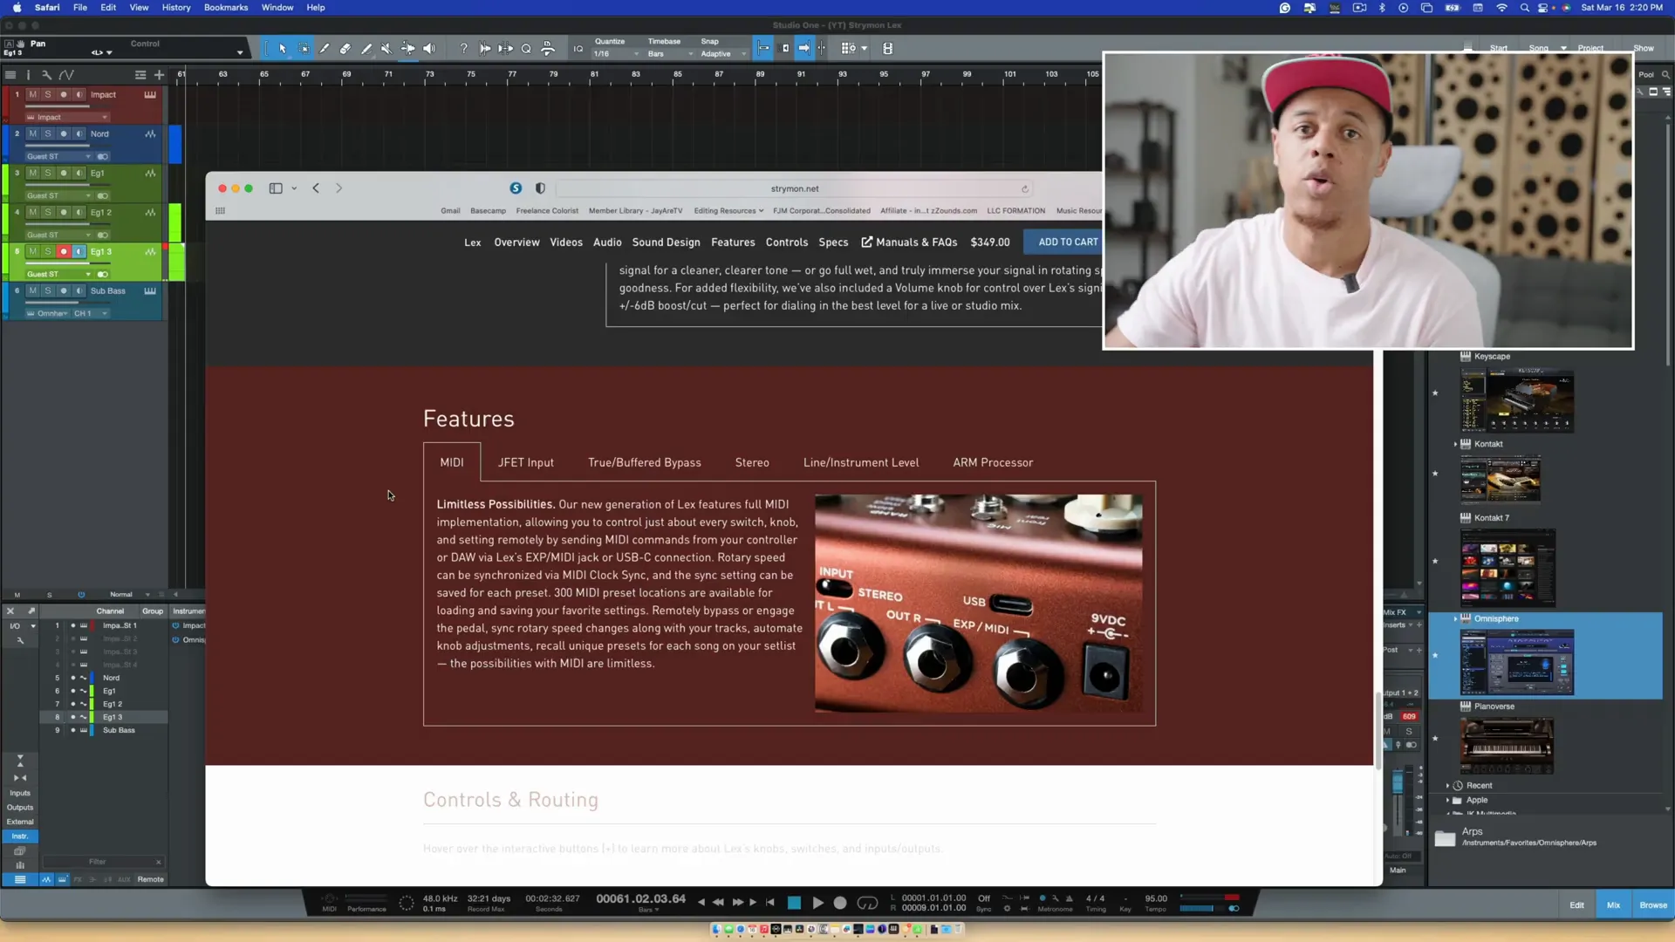Select the Range tool in the toolbar
The image size is (1675, 942).
click(x=304, y=49)
